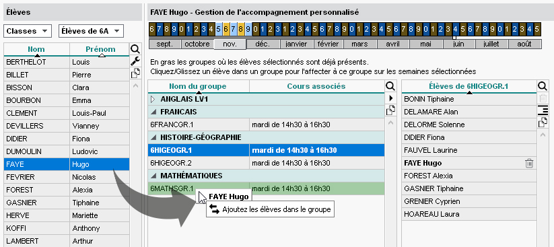Screen dimensions: 554x247
Task: Click the magnifier next to Cours associés
Action: coord(390,86)
